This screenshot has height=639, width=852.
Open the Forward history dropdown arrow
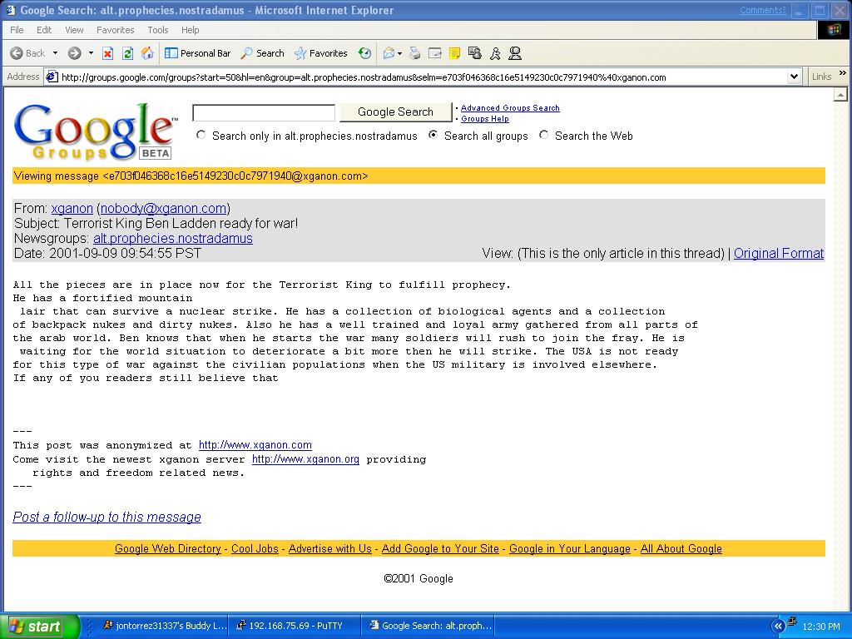point(91,53)
